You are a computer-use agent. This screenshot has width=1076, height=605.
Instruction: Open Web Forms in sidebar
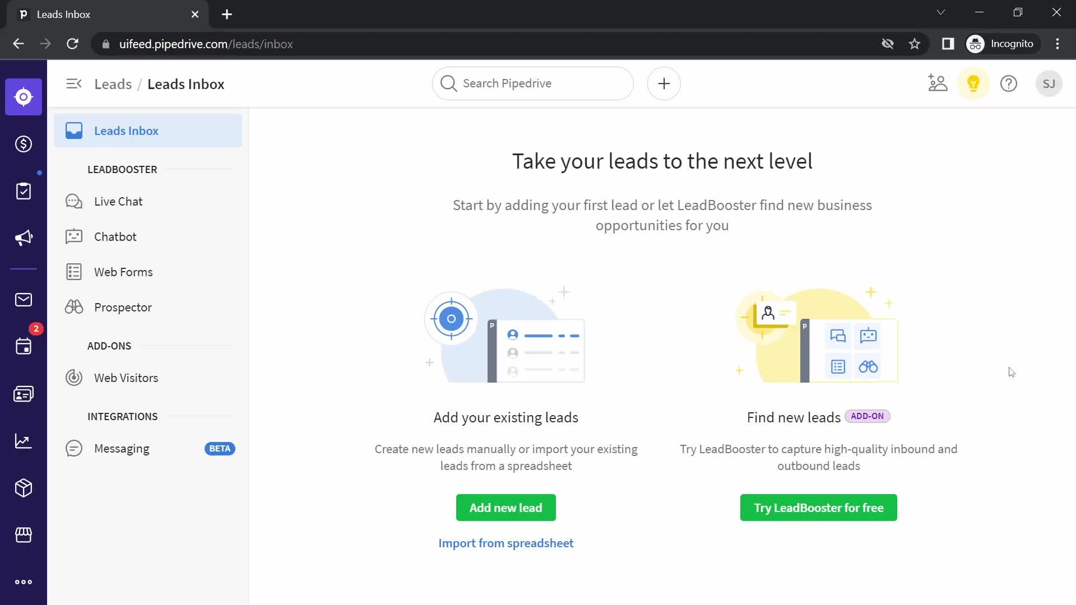[x=148, y=272]
